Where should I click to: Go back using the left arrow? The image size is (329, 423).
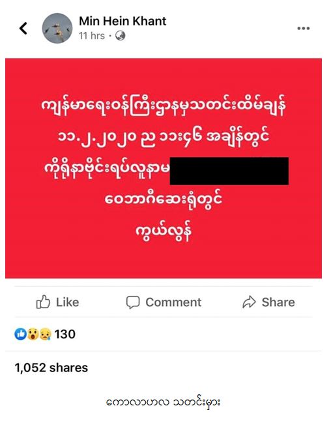(23, 28)
